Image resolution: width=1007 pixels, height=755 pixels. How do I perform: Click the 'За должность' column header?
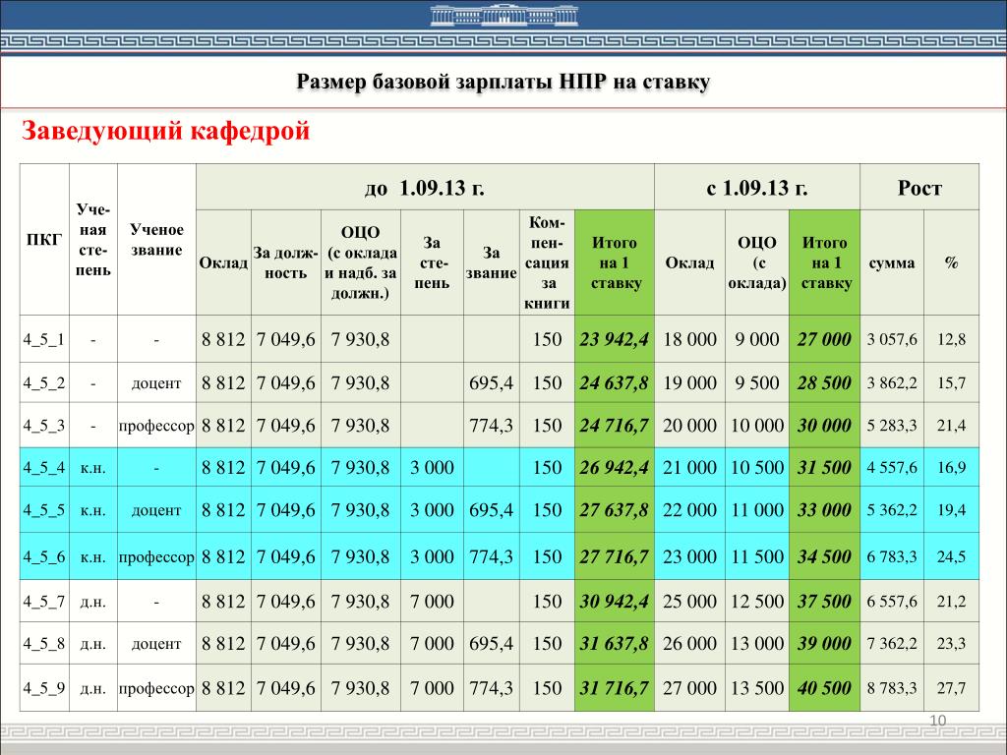(286, 262)
